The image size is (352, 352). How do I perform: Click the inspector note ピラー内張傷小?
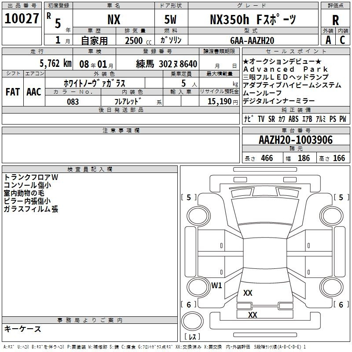[x=27, y=201]
